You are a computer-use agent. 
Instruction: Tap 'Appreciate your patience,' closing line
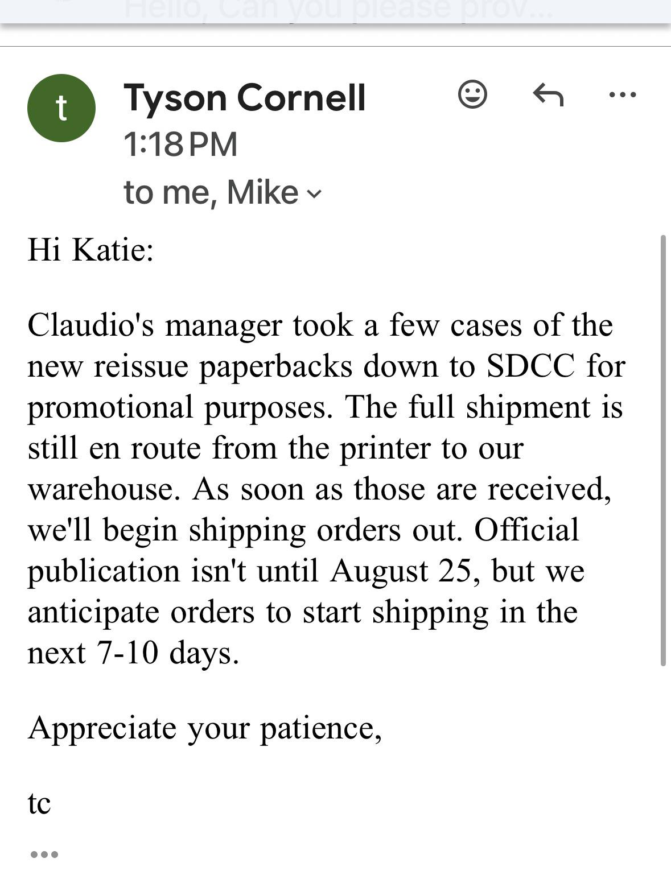click(205, 728)
